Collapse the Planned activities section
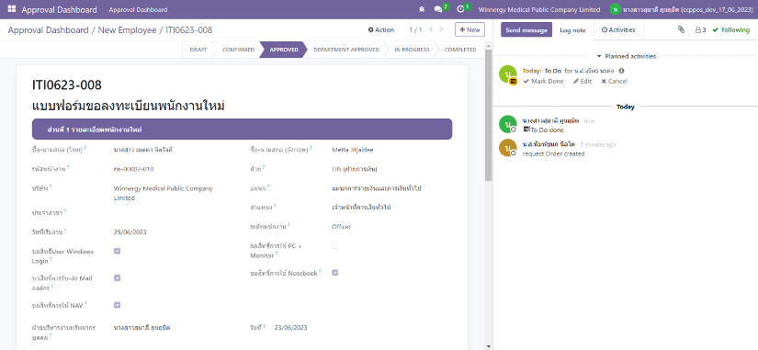 tap(626, 56)
